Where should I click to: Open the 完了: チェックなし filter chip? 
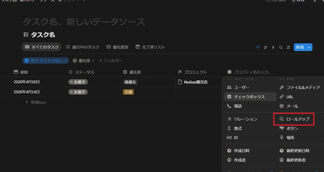(46, 61)
